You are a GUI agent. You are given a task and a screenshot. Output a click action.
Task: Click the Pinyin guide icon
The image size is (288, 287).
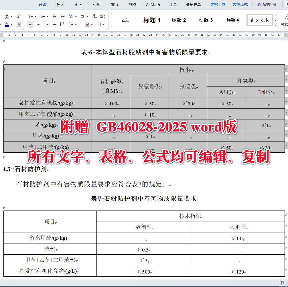click(7, 16)
